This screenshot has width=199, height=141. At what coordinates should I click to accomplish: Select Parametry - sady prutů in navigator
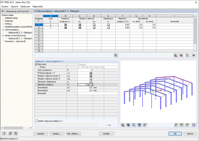15,41
